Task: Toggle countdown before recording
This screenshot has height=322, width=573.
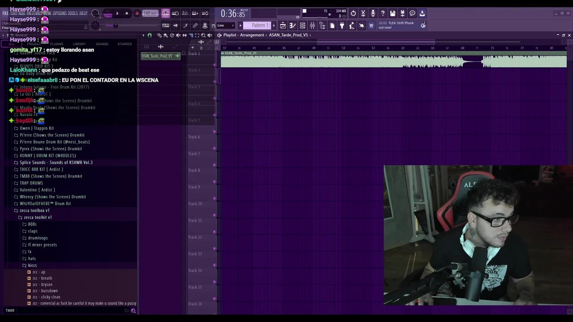Action: [x=185, y=13]
